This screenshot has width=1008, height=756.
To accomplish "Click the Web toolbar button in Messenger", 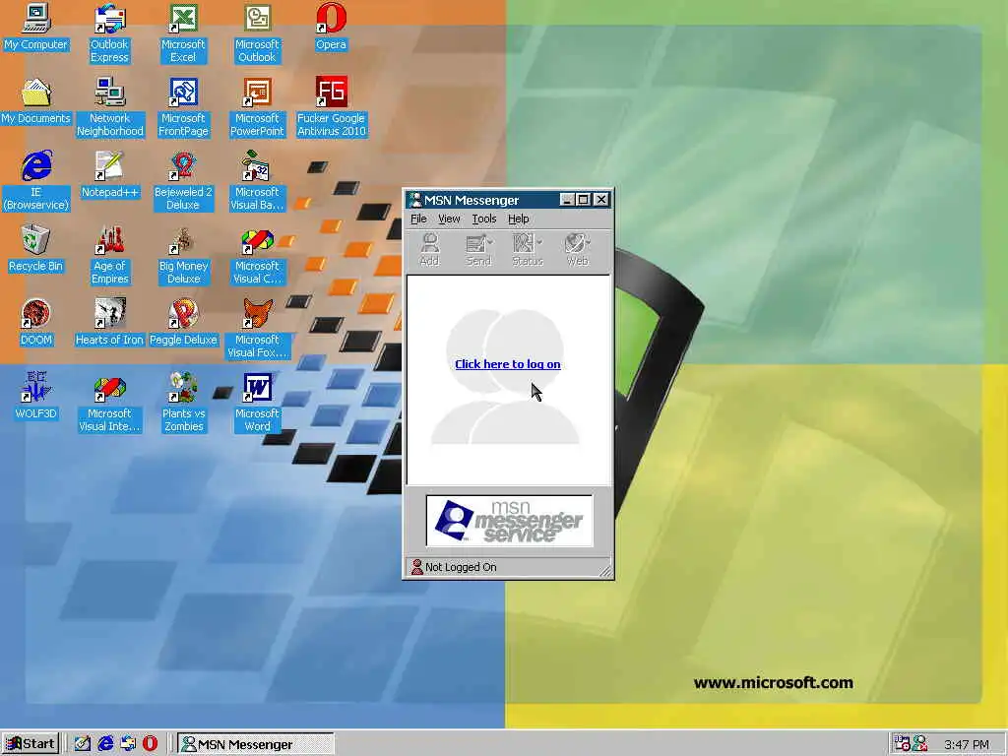I will point(577,249).
